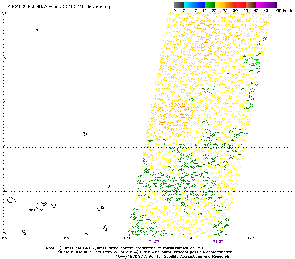295x259 pixels.
Task: Click the title 'ASCAT 25KM NOAA Winds 20160218 descending'
Action: [x=59, y=7]
